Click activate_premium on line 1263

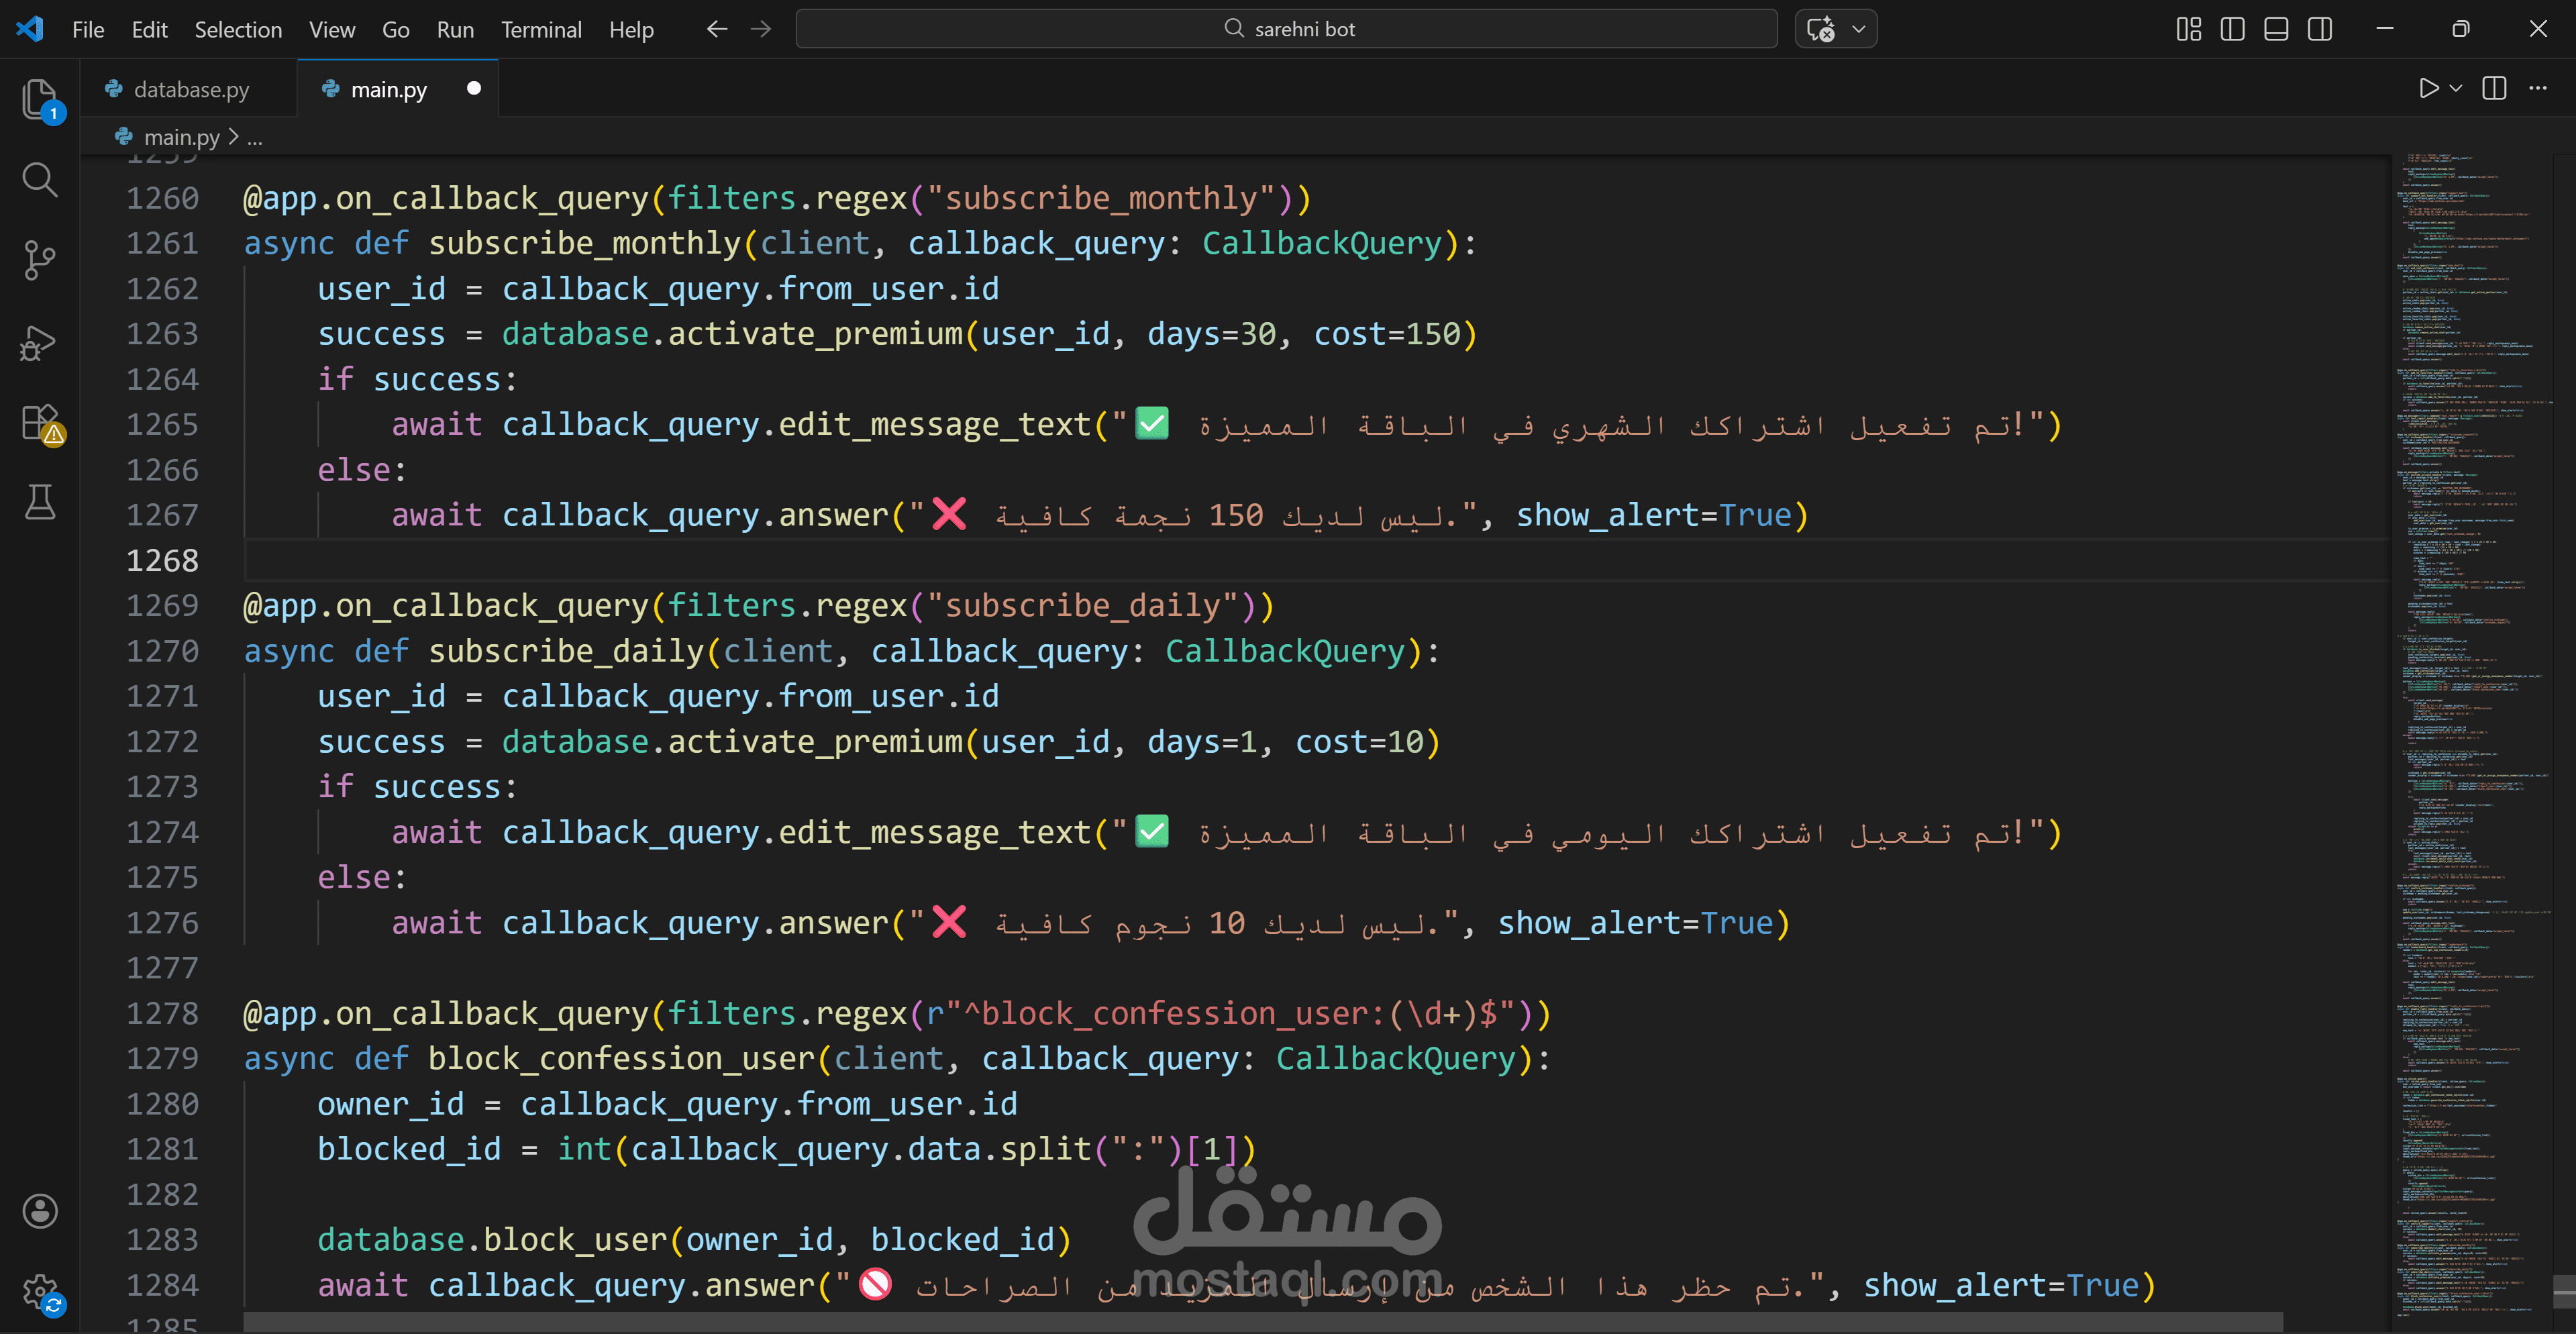(x=815, y=333)
